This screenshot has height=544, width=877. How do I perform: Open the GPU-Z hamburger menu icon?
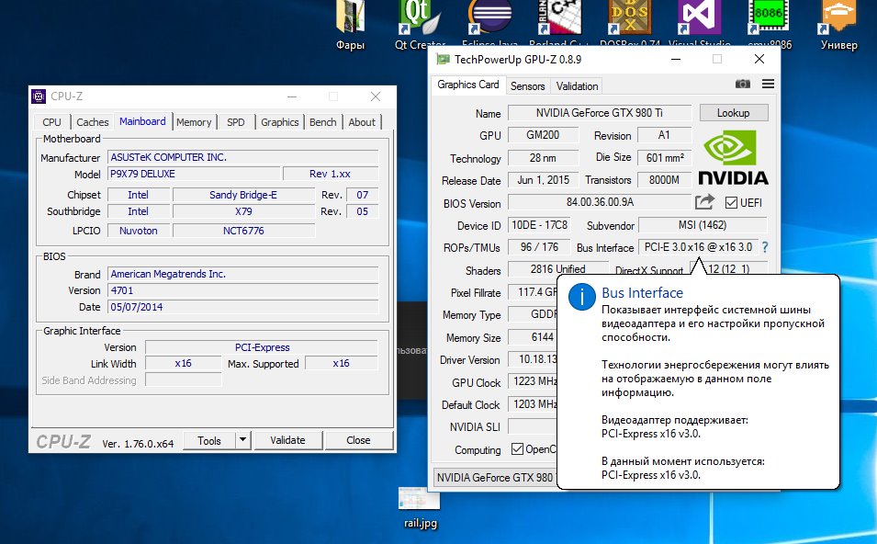768,84
